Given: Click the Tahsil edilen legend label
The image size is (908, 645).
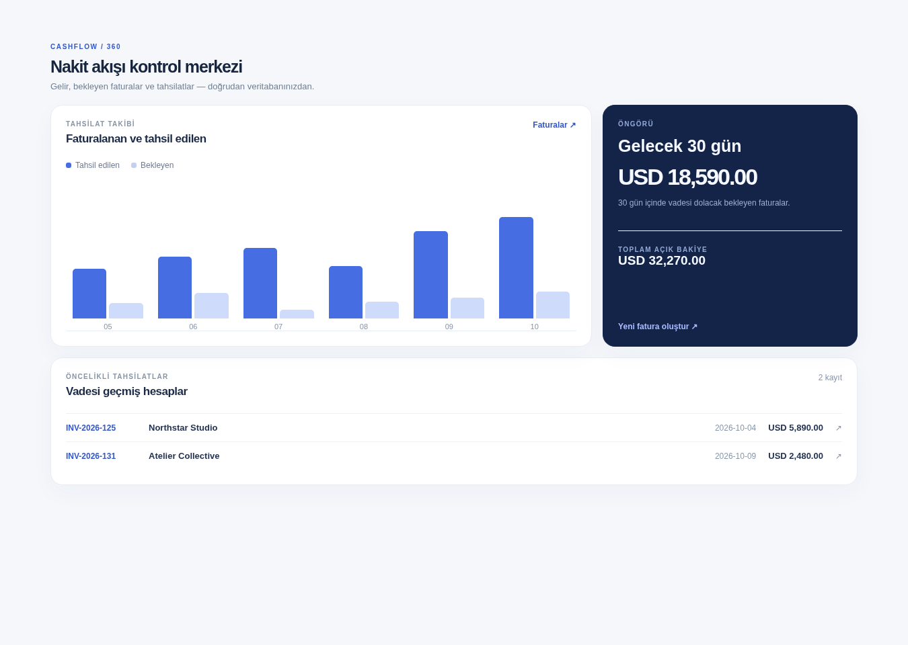Looking at the screenshot, I should tap(98, 165).
